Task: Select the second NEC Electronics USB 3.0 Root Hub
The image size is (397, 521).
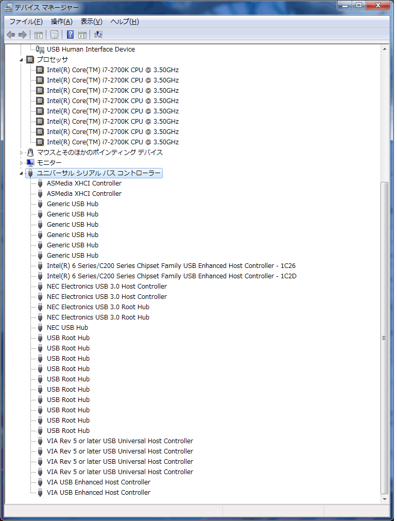Action: pos(98,317)
